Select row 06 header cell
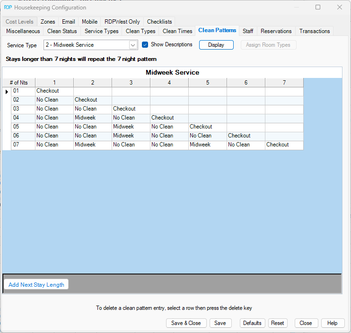This screenshot has height=333, width=351. tap(23, 137)
